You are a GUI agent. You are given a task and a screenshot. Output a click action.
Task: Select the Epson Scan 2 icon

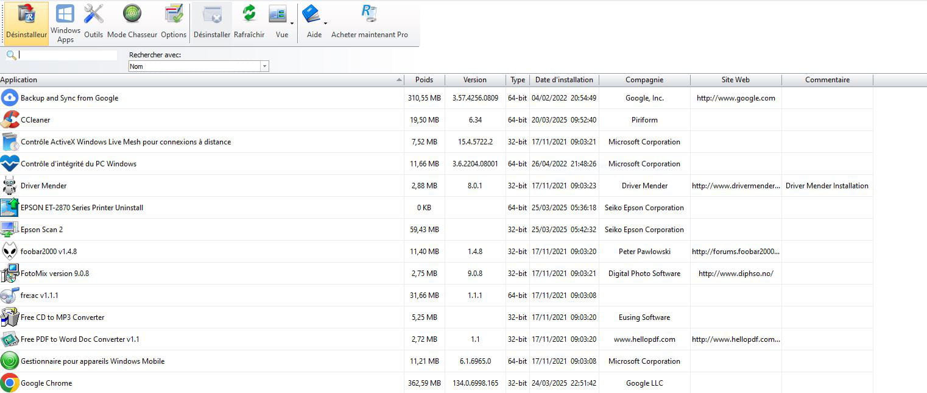coord(10,229)
